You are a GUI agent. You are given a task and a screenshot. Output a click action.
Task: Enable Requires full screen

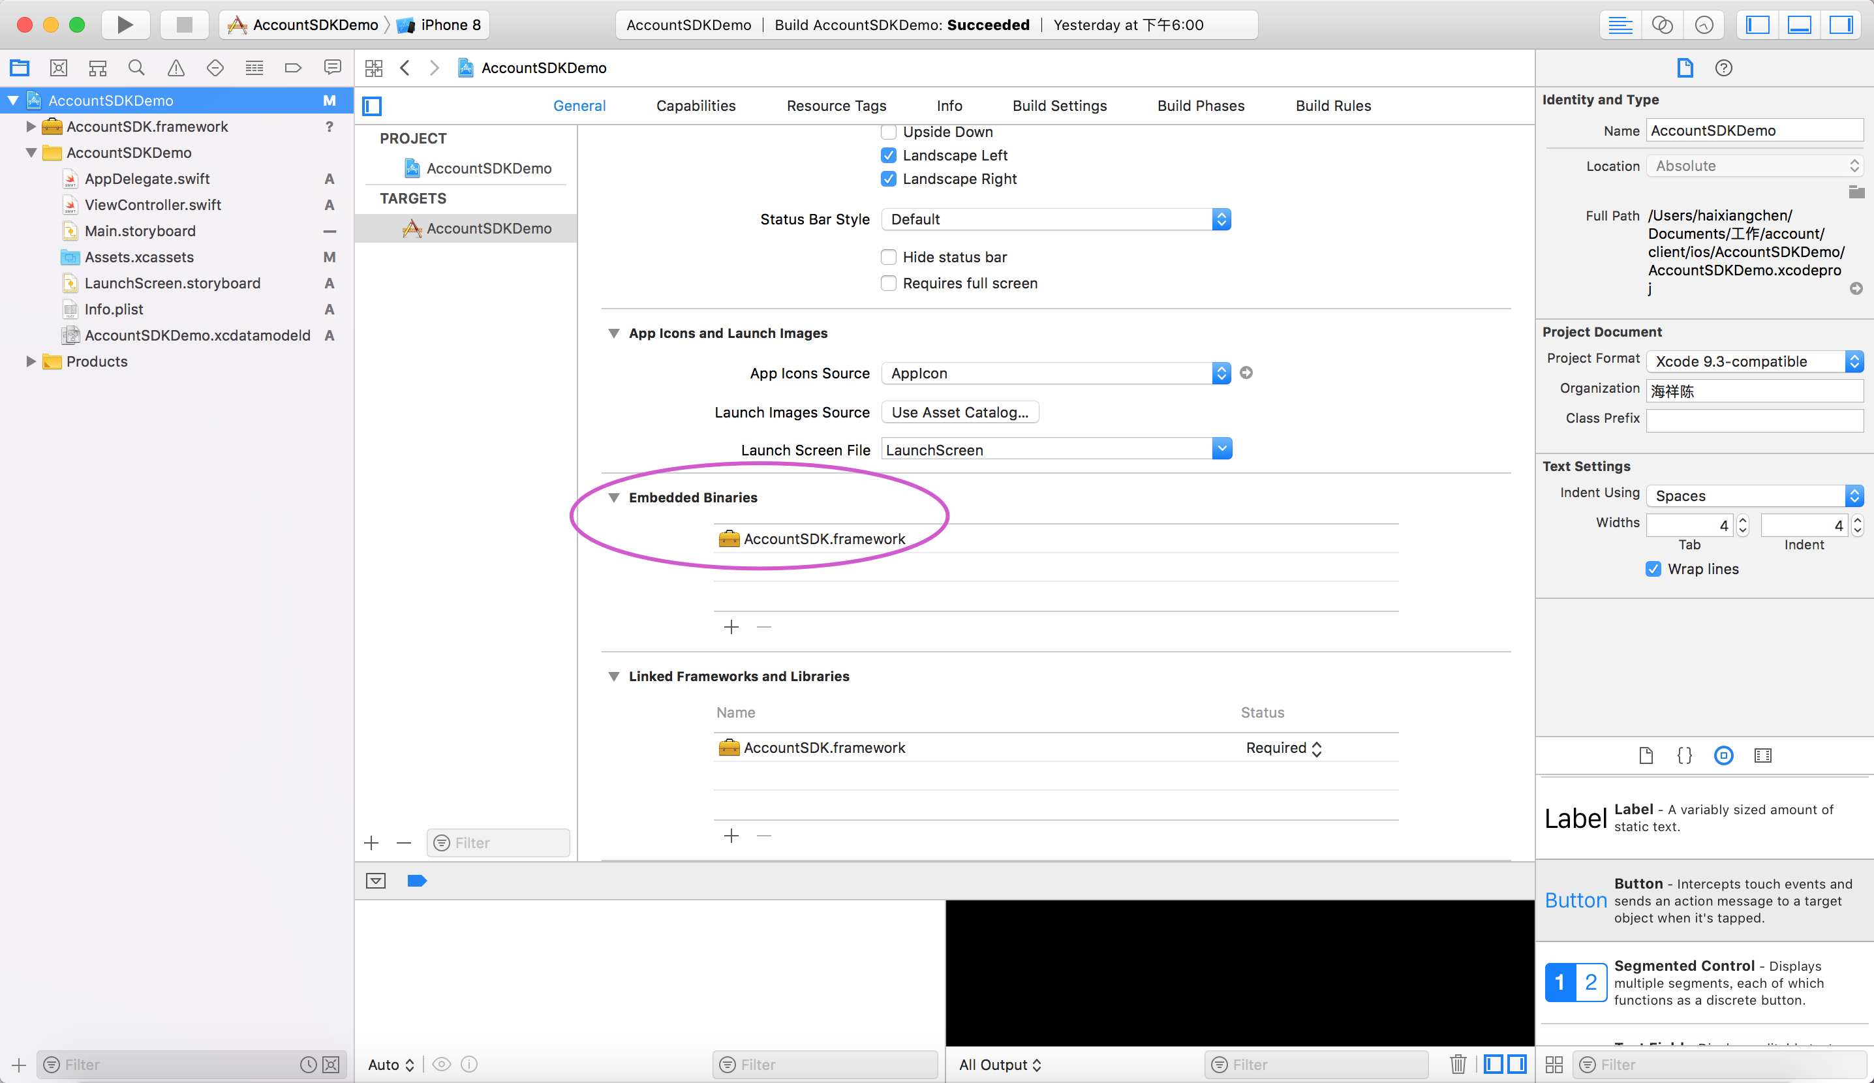[x=889, y=283]
